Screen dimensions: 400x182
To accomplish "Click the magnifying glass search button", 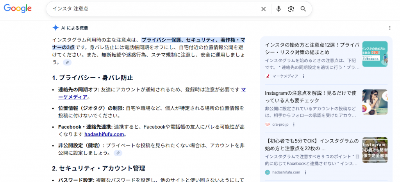I will point(303,9).
